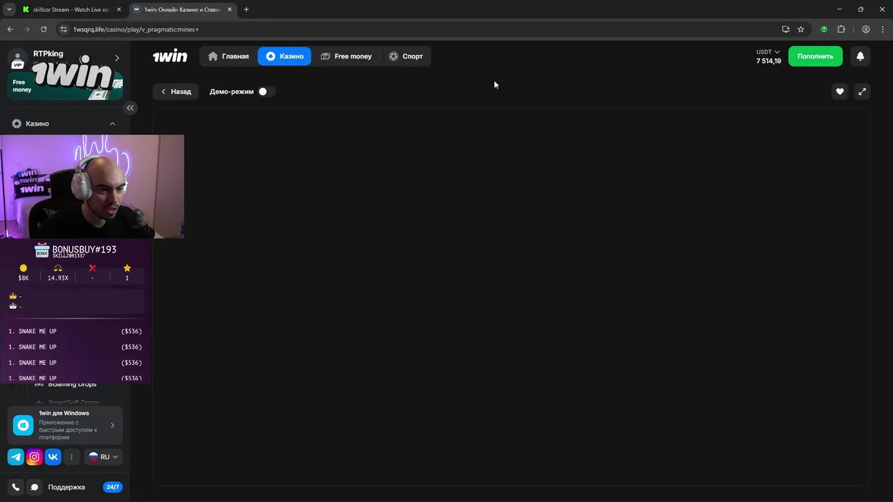This screenshot has height=502, width=893.
Task: Click the 1win для Windows title
Action: (64, 413)
